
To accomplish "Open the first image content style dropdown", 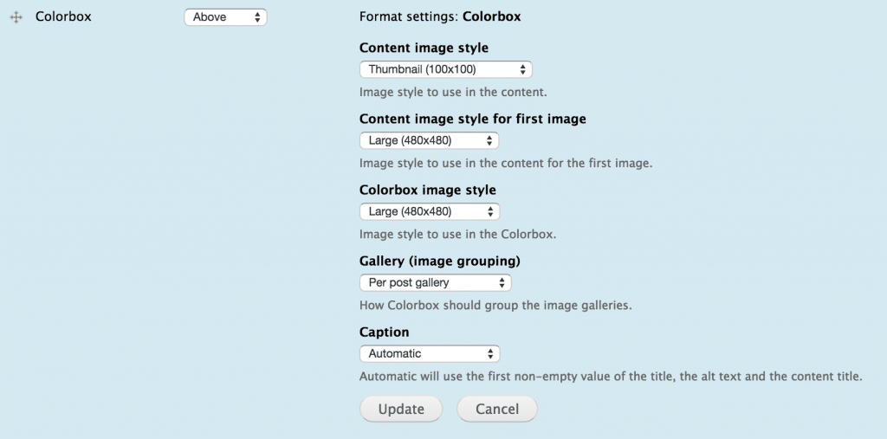I will click(429, 140).
